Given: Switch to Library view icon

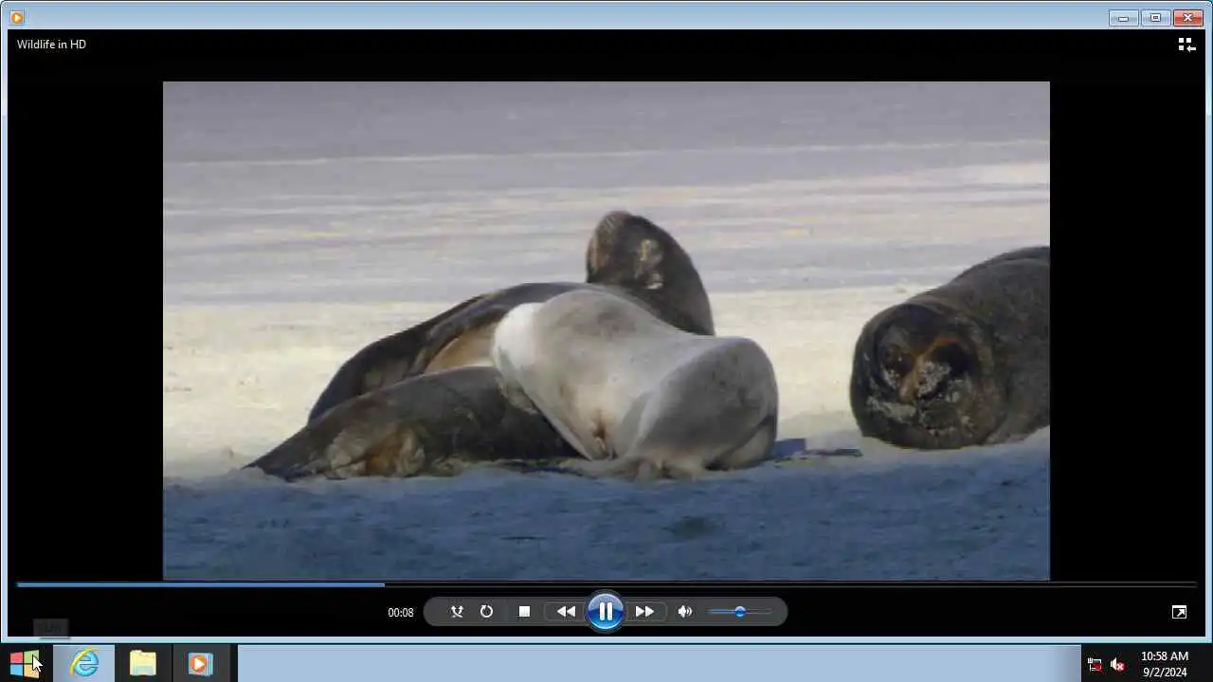Looking at the screenshot, I should [1186, 45].
